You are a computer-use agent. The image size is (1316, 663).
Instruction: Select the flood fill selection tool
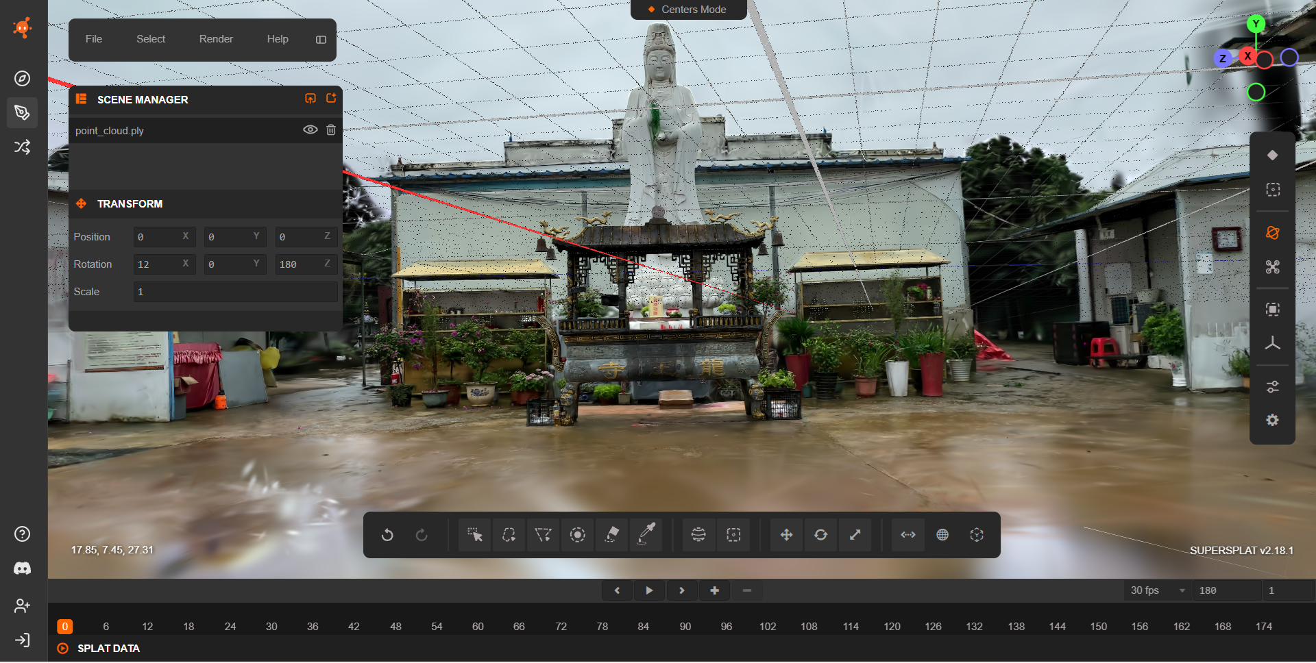pyautogui.click(x=612, y=535)
